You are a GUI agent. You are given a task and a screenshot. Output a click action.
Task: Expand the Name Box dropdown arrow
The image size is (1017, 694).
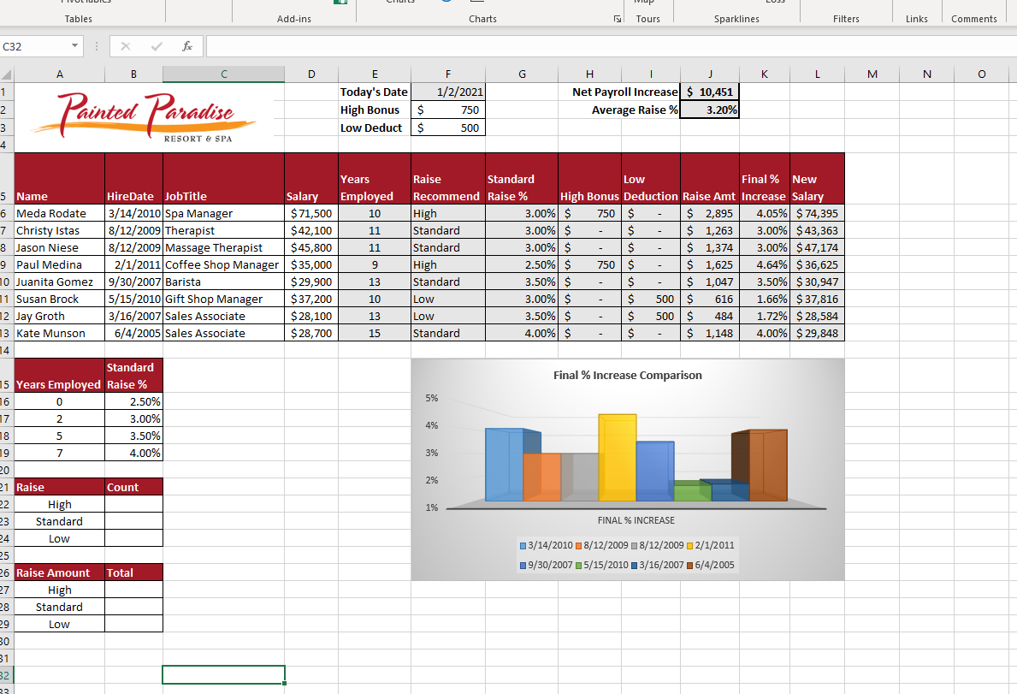tap(75, 46)
